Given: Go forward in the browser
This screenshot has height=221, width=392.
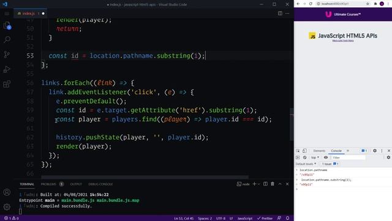Looking at the screenshot, I should [304, 4].
